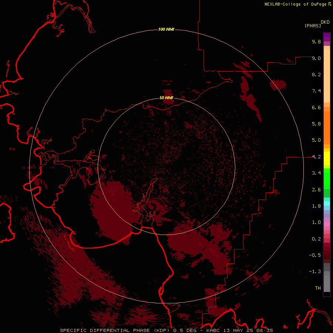Click the 2.6 color scale value

coord(316,190)
